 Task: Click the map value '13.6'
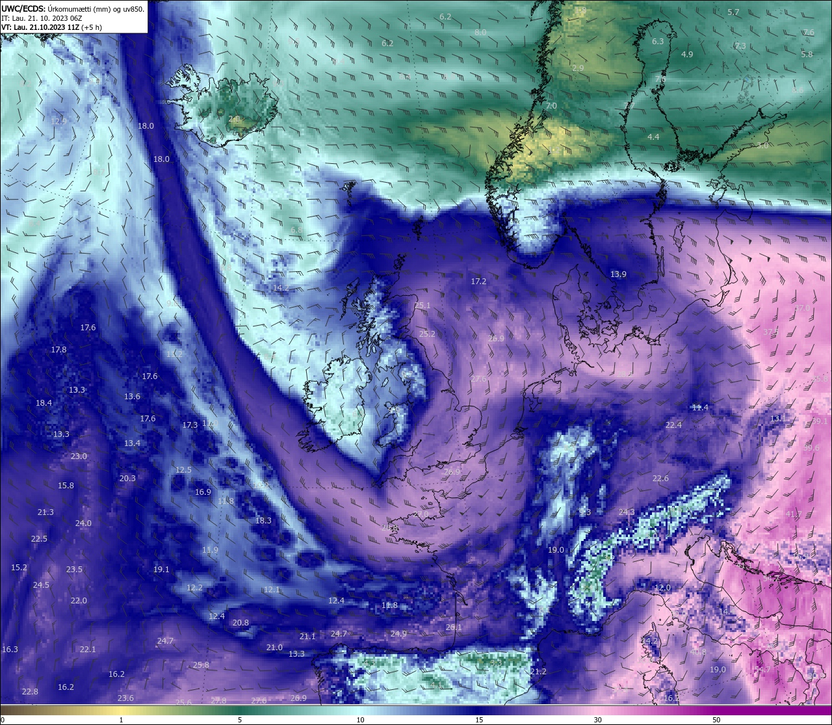click(x=132, y=397)
